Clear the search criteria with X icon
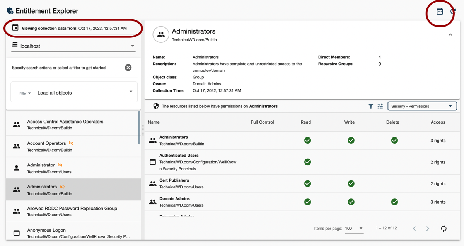Image resolution: width=464 pixels, height=246 pixels. click(x=128, y=68)
